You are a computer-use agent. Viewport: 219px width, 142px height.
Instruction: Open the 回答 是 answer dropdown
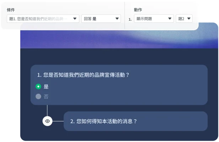point(101,18)
